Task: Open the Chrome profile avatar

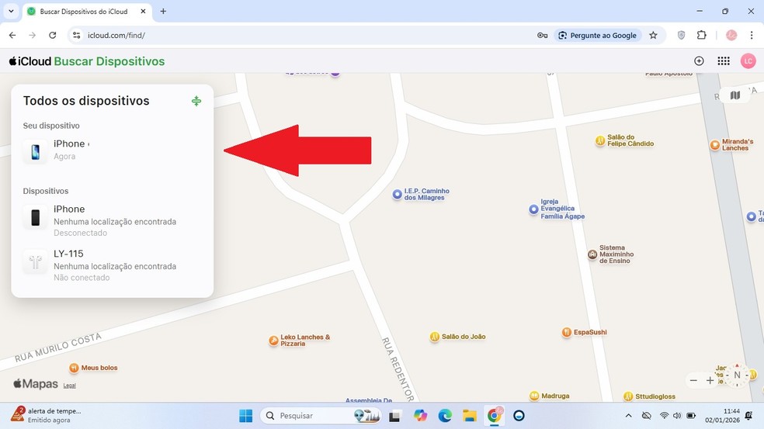Action: [731, 35]
